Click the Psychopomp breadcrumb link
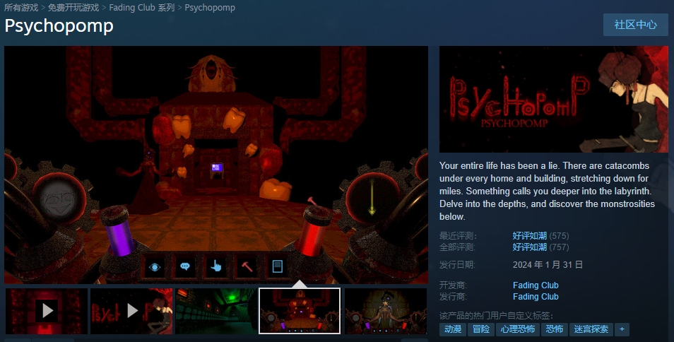Image resolution: width=674 pixels, height=342 pixels. point(210,8)
